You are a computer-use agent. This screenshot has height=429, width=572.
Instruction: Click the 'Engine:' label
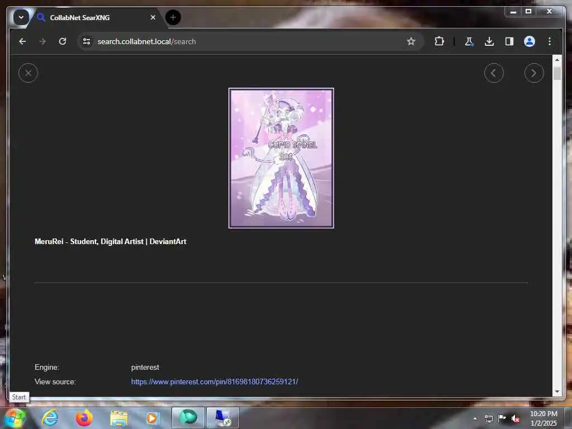47,368
